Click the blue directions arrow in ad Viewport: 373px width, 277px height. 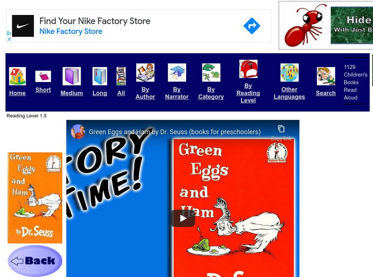(x=252, y=26)
